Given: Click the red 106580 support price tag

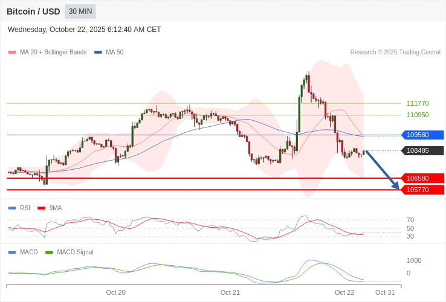Looking at the screenshot, I should pyautogui.click(x=422, y=178).
